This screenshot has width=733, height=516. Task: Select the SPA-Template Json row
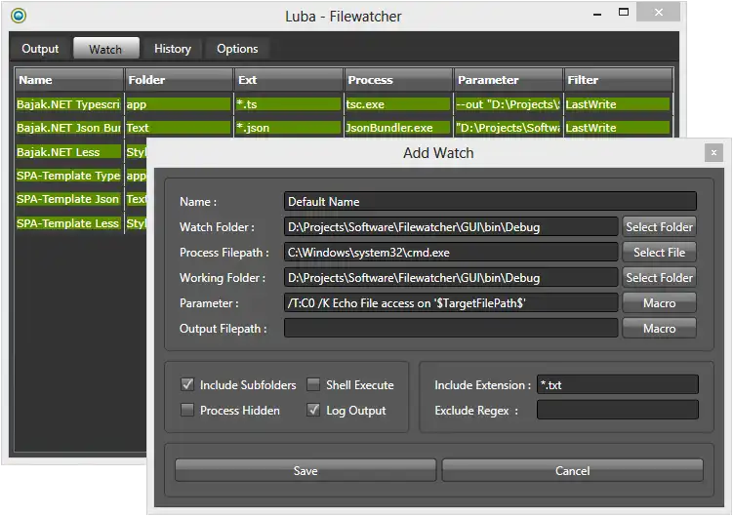(68, 199)
